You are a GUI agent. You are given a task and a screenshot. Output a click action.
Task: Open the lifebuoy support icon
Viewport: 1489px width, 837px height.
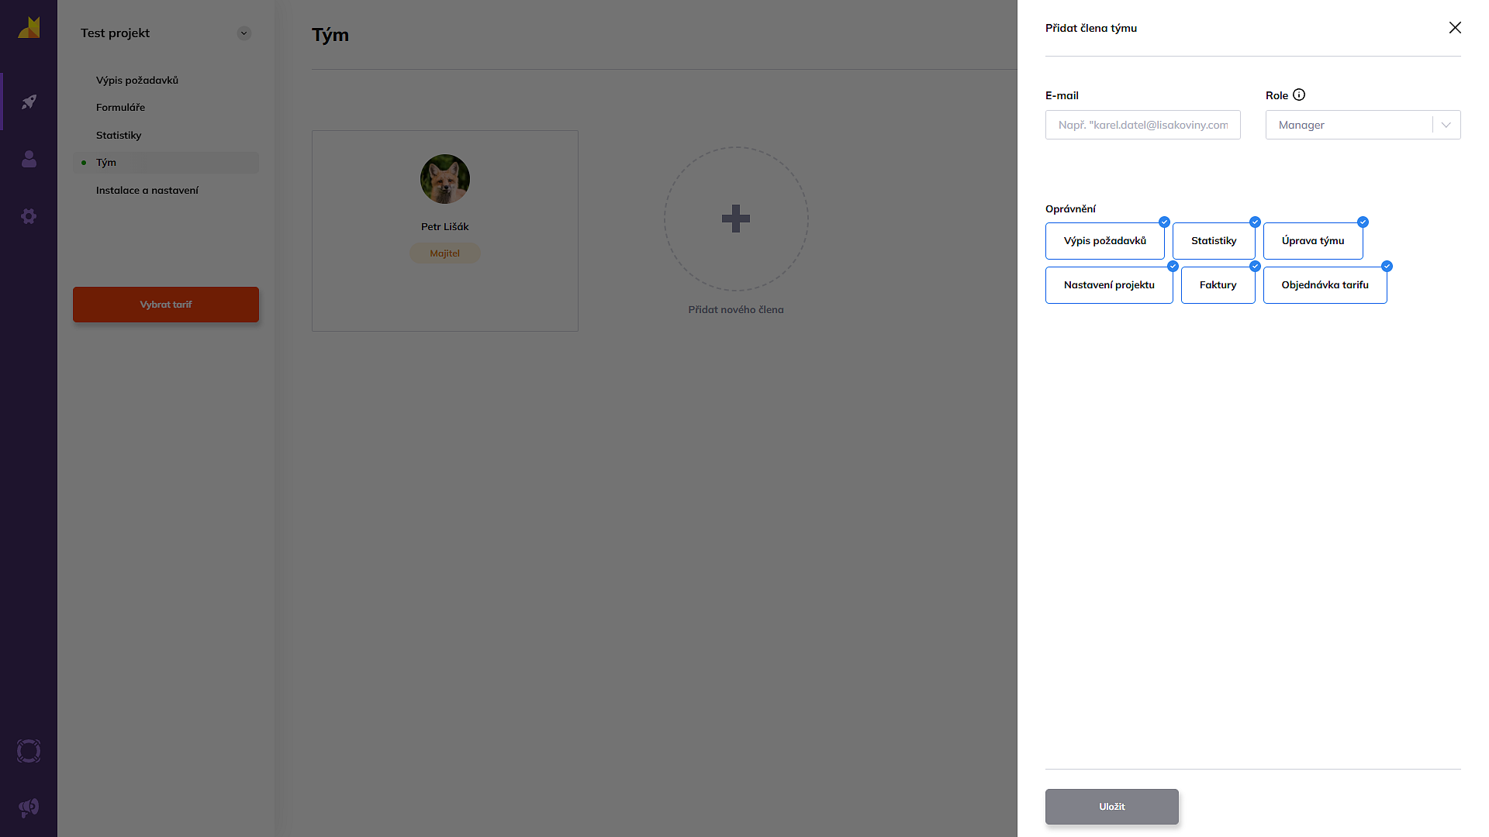pos(29,751)
